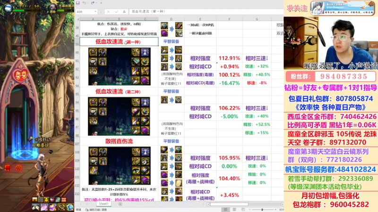The width and height of the screenshot is (378, 212).
Task: Redo the action in Excel toolbar
Action: click(92, 3)
